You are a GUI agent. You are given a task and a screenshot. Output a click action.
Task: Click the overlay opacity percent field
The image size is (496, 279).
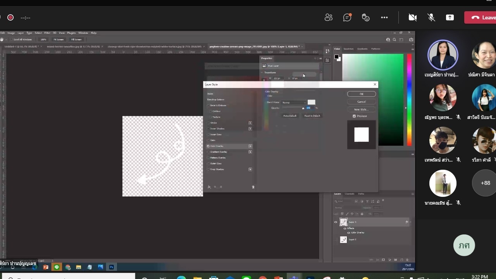coord(310,108)
